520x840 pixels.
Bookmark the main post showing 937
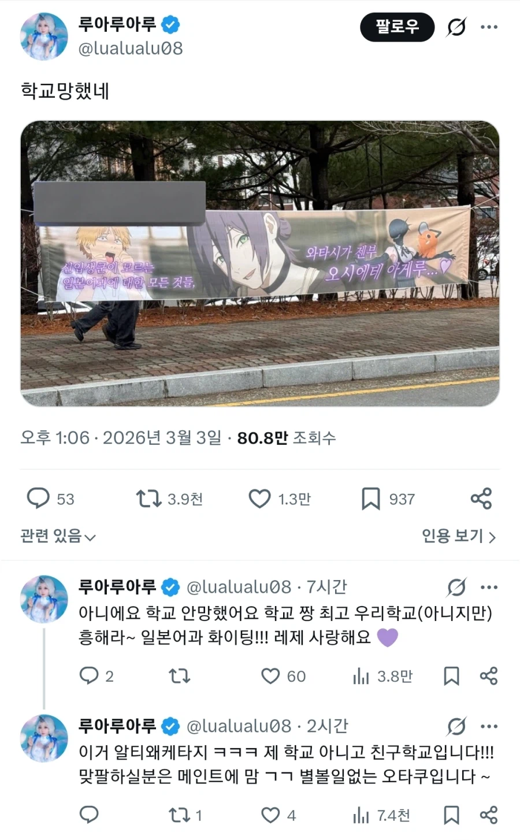tap(388, 499)
